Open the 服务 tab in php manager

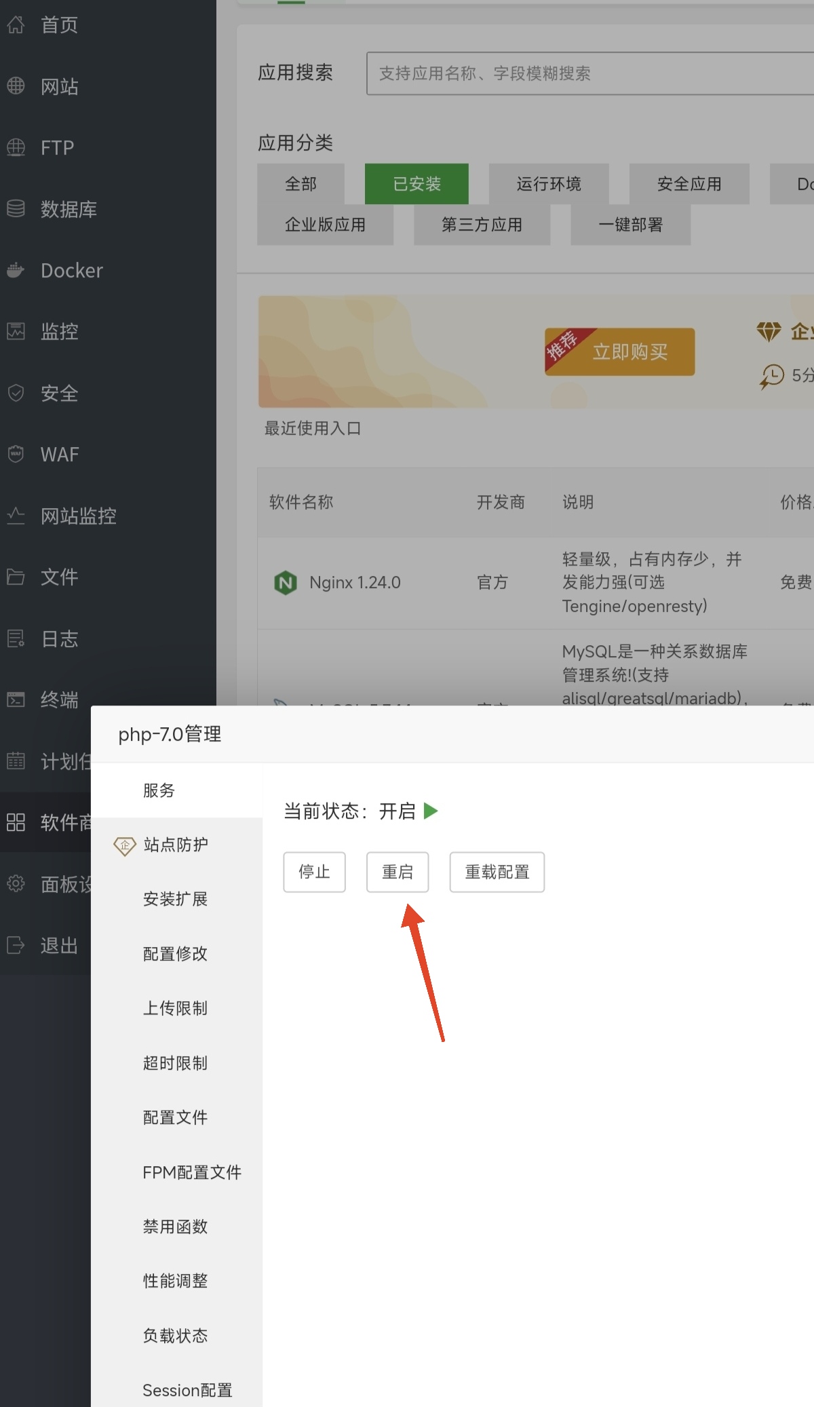[x=176, y=790]
